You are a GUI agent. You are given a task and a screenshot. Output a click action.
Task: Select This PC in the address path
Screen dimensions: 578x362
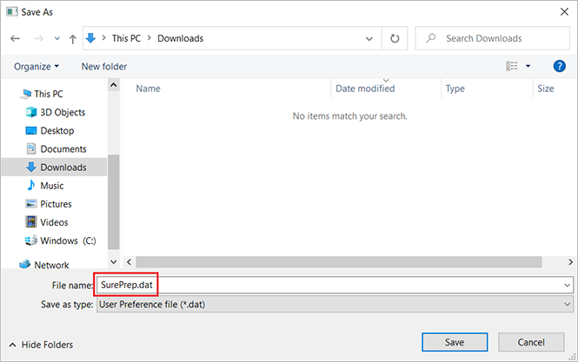[x=126, y=38]
